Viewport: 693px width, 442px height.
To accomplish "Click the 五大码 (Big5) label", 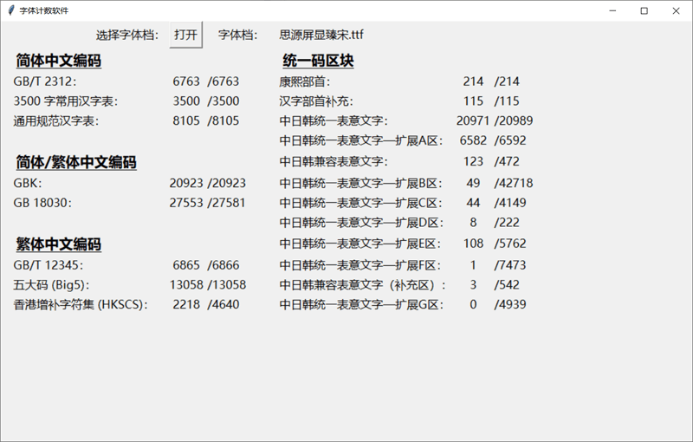I will (x=52, y=284).
